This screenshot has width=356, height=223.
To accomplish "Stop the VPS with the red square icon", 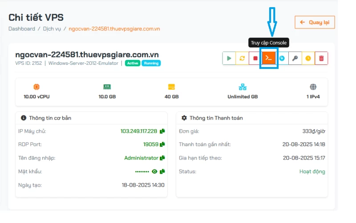I will point(255,58).
